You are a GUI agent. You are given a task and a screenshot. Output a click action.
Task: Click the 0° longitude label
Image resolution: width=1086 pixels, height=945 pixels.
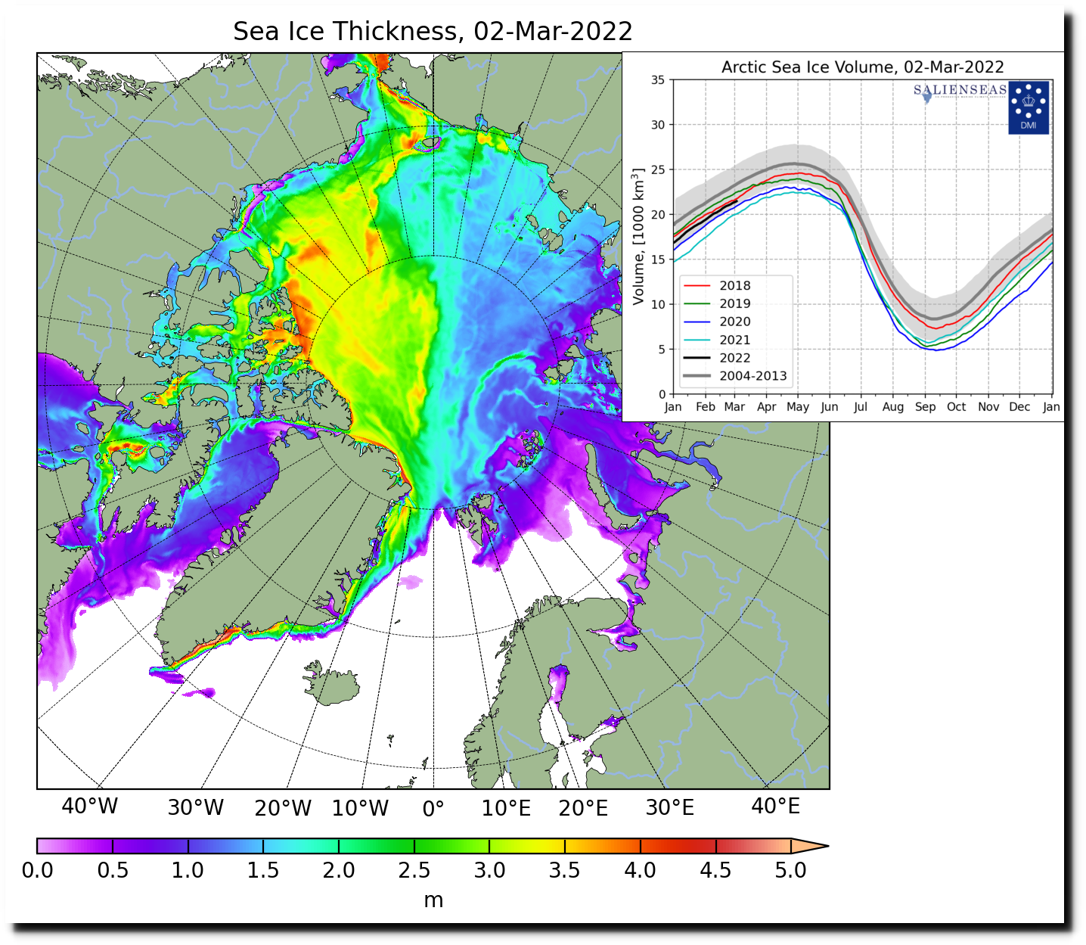(x=433, y=809)
